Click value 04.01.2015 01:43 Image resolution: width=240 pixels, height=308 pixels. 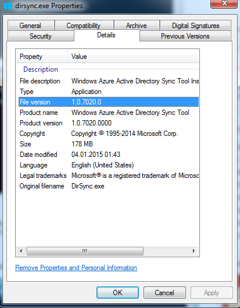[x=96, y=155]
